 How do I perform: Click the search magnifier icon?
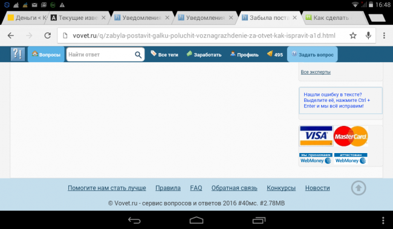point(138,54)
